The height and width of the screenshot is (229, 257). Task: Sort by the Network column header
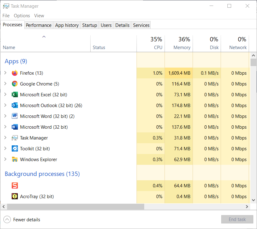tap(235, 44)
